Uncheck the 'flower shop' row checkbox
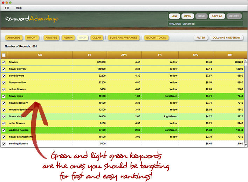Viewport: 248px width, 182px height. coord(4,96)
